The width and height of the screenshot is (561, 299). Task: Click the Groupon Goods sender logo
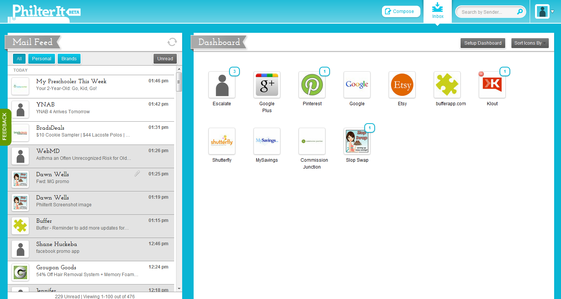point(21,273)
